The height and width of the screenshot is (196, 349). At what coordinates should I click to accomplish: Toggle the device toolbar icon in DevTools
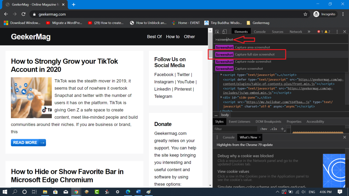pos(224,32)
